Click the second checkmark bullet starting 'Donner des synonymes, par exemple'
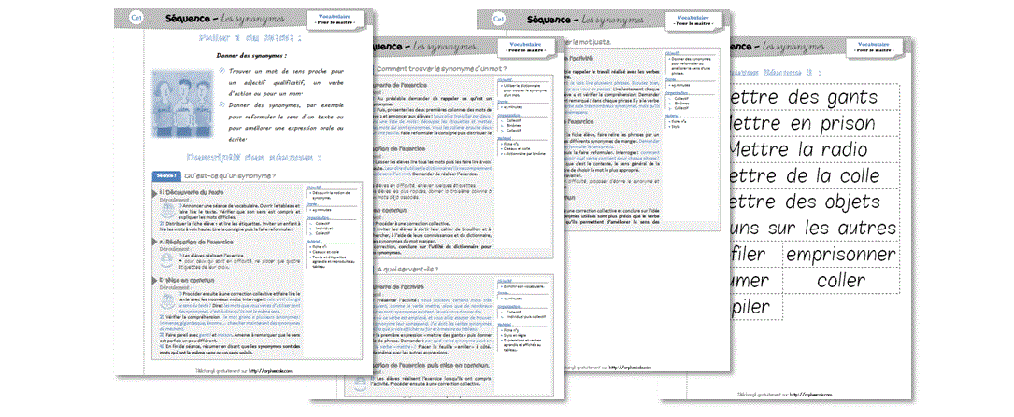The width and height of the screenshot is (1014, 417). point(220,104)
